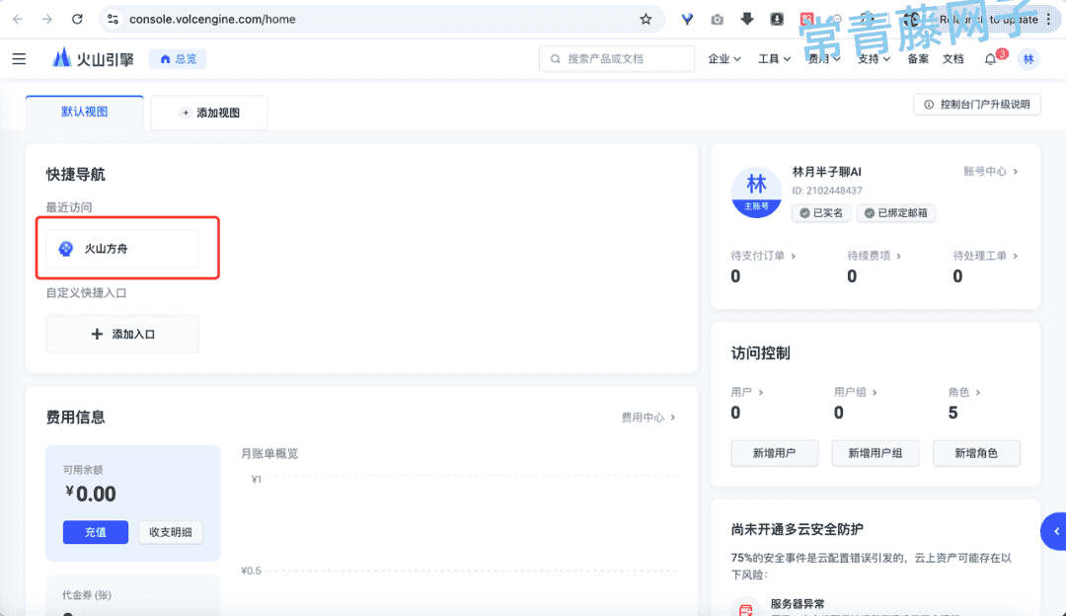Click the browser back arrow
Viewport: 1066px width, 616px height.
[18, 19]
